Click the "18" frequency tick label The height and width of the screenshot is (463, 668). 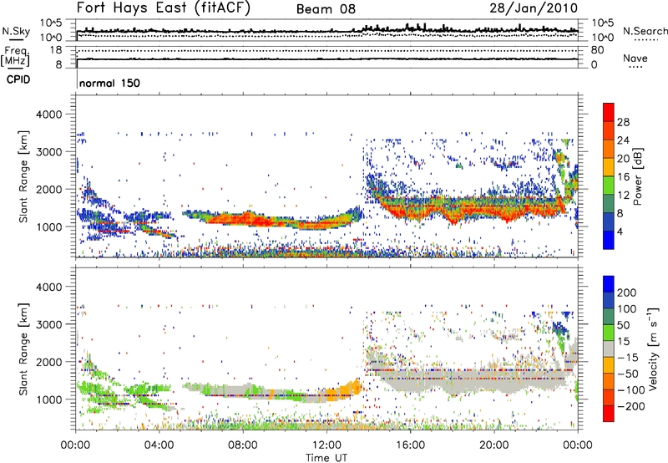click(55, 50)
